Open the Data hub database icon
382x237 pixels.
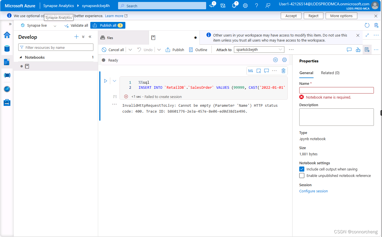pos(7,48)
